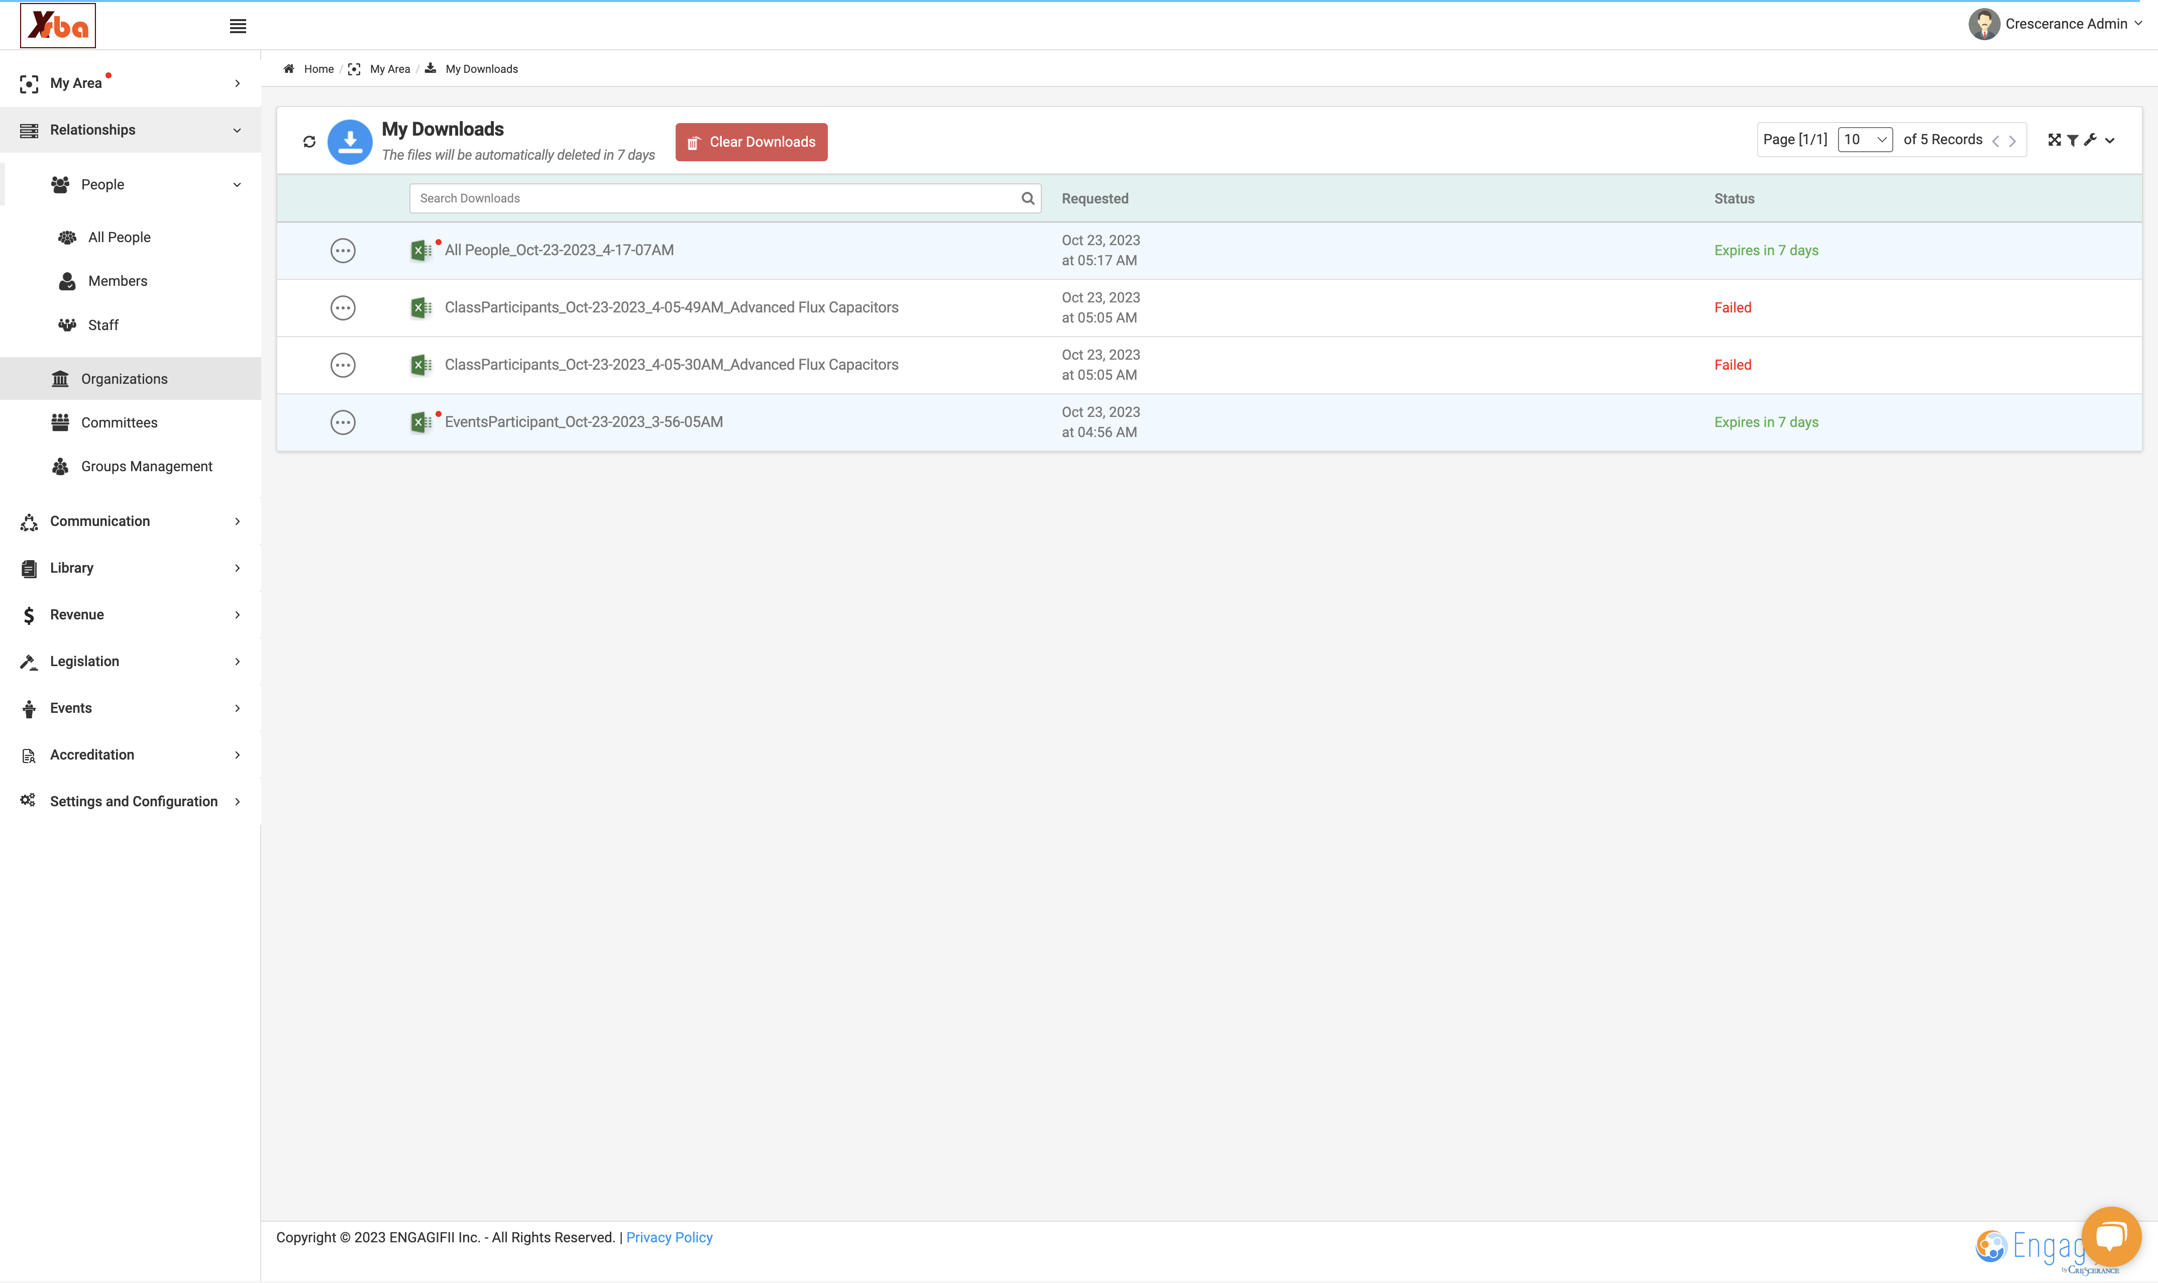Click the home icon in breadcrumb

[x=289, y=69]
